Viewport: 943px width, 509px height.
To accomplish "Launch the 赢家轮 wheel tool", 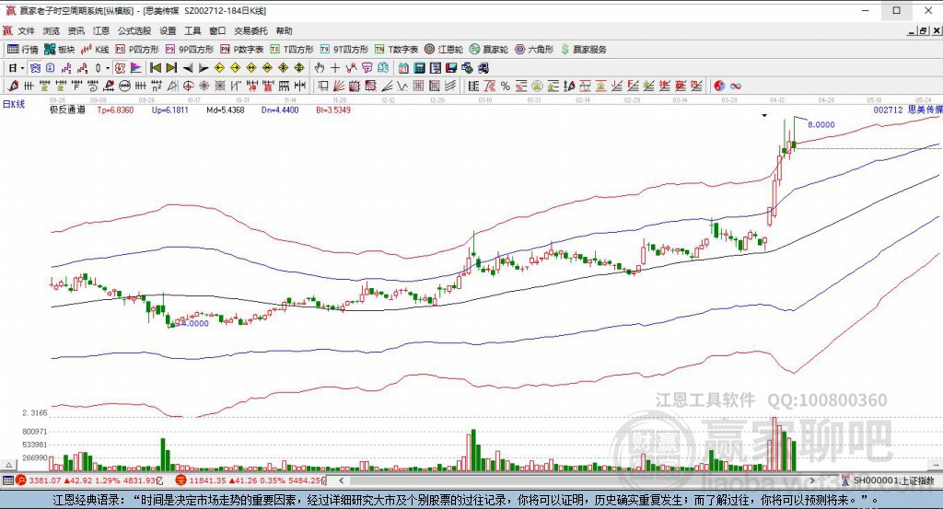I will (x=489, y=50).
